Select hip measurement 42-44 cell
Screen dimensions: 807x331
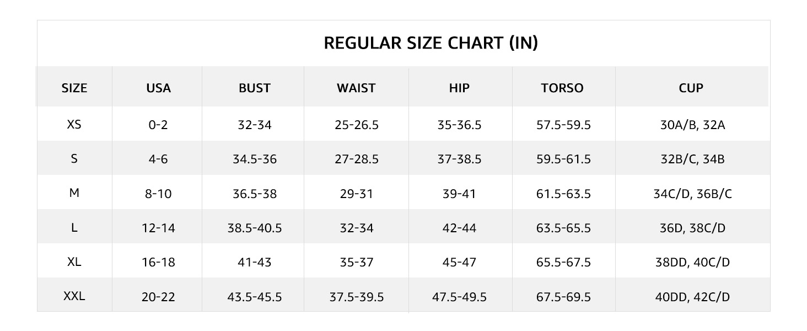pos(459,228)
